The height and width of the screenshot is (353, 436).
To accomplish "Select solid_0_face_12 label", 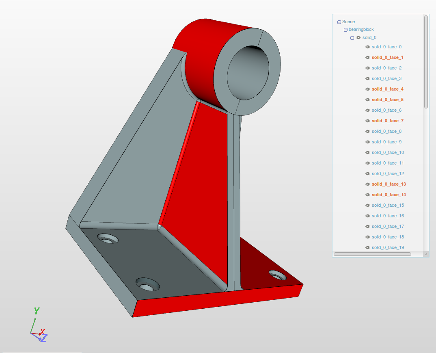I will tap(388, 174).
